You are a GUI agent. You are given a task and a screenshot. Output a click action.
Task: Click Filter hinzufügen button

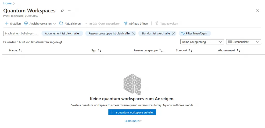click(195, 33)
